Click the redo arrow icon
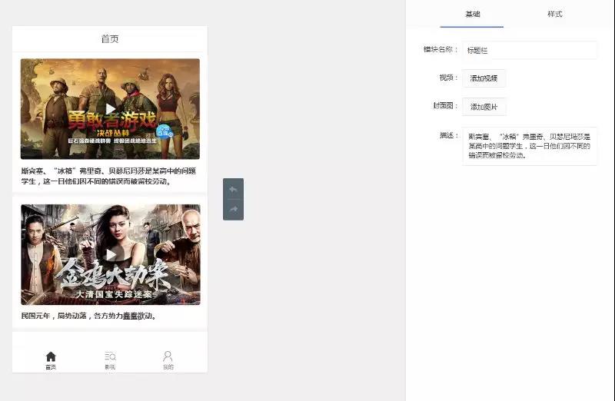This screenshot has width=615, height=401. (233, 209)
